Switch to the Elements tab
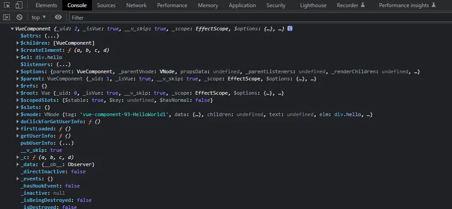Image resolution: width=452 pixels, height=209 pixels. [x=46, y=5]
